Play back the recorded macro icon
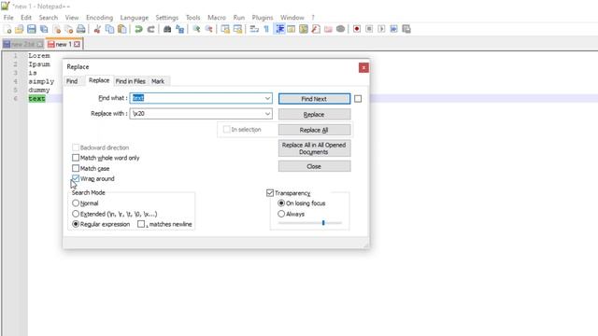The image size is (598, 336). pyautogui.click(x=381, y=29)
